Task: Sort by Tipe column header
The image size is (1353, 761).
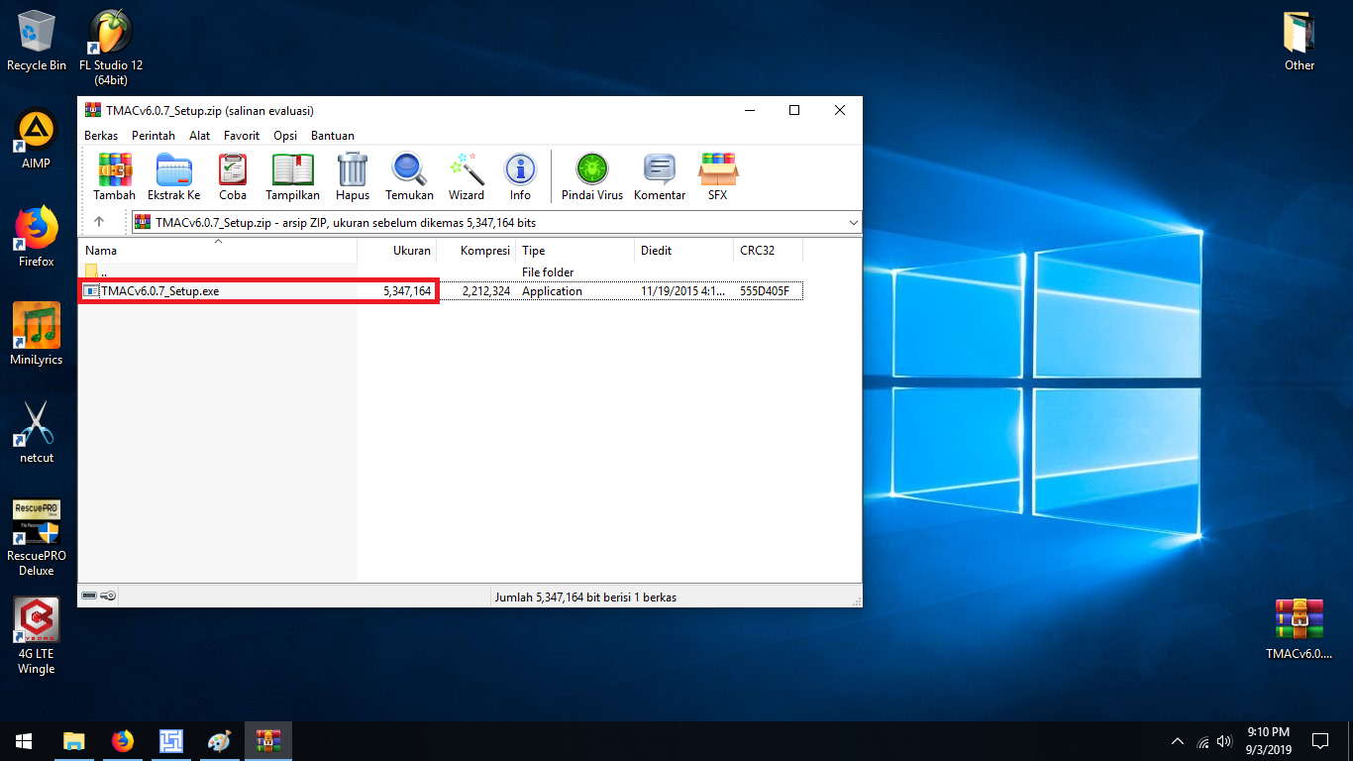Action: click(x=575, y=251)
